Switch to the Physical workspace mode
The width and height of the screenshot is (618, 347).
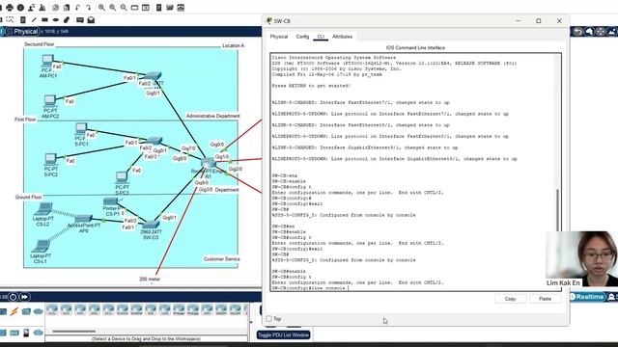click(22, 32)
